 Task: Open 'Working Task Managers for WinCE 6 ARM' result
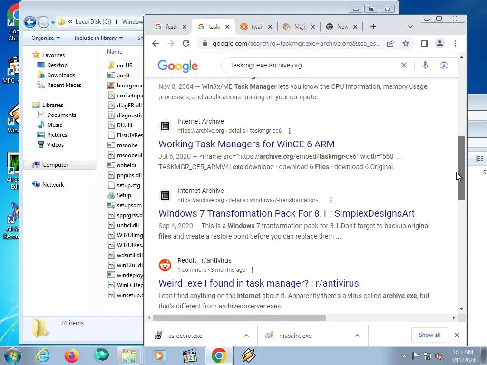click(246, 144)
